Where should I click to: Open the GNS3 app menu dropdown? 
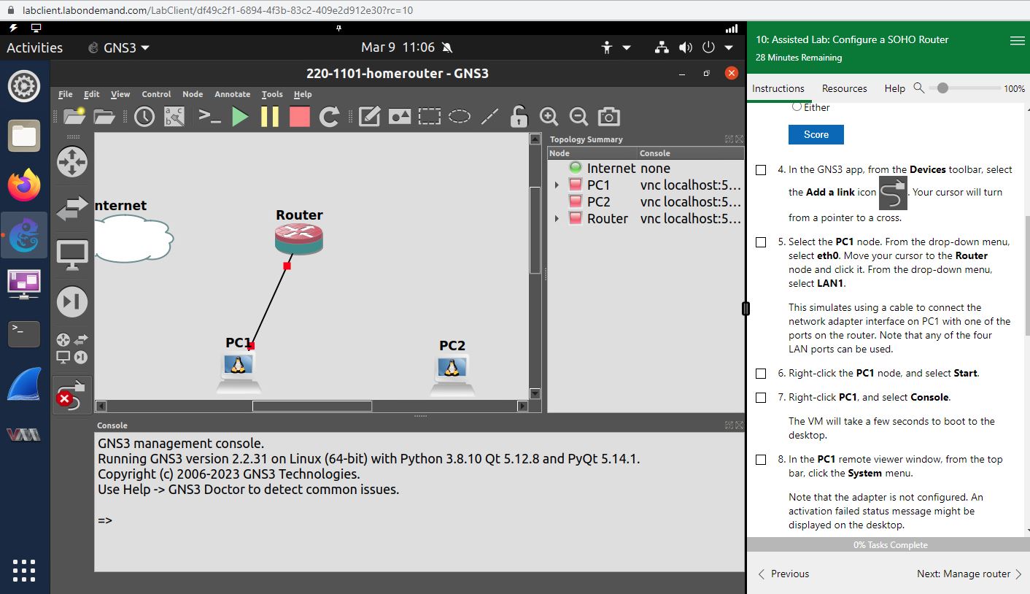(119, 47)
